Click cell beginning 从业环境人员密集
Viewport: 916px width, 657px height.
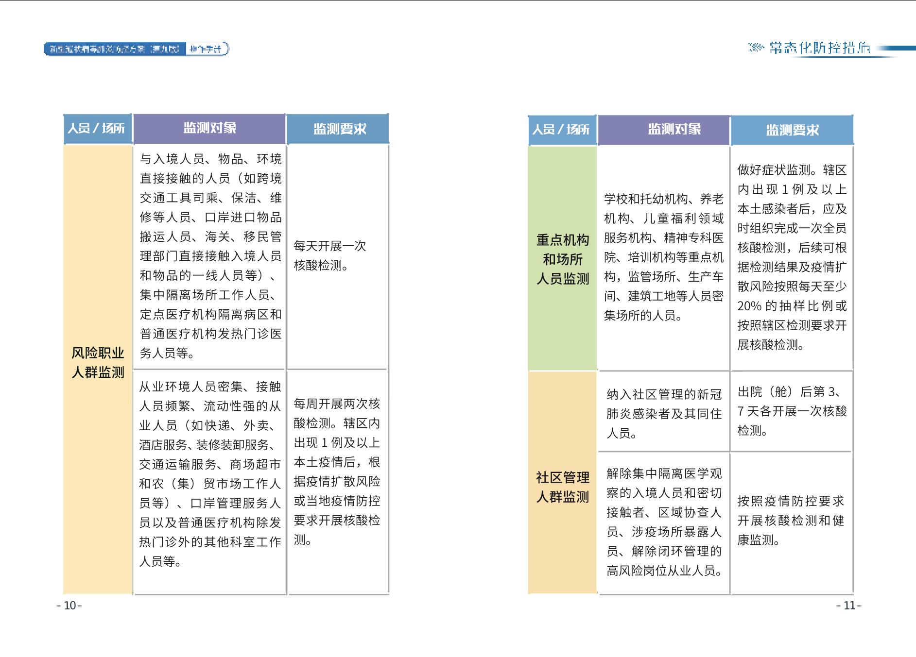[209, 482]
